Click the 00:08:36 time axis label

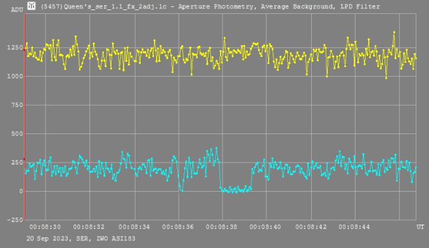coord(178,227)
